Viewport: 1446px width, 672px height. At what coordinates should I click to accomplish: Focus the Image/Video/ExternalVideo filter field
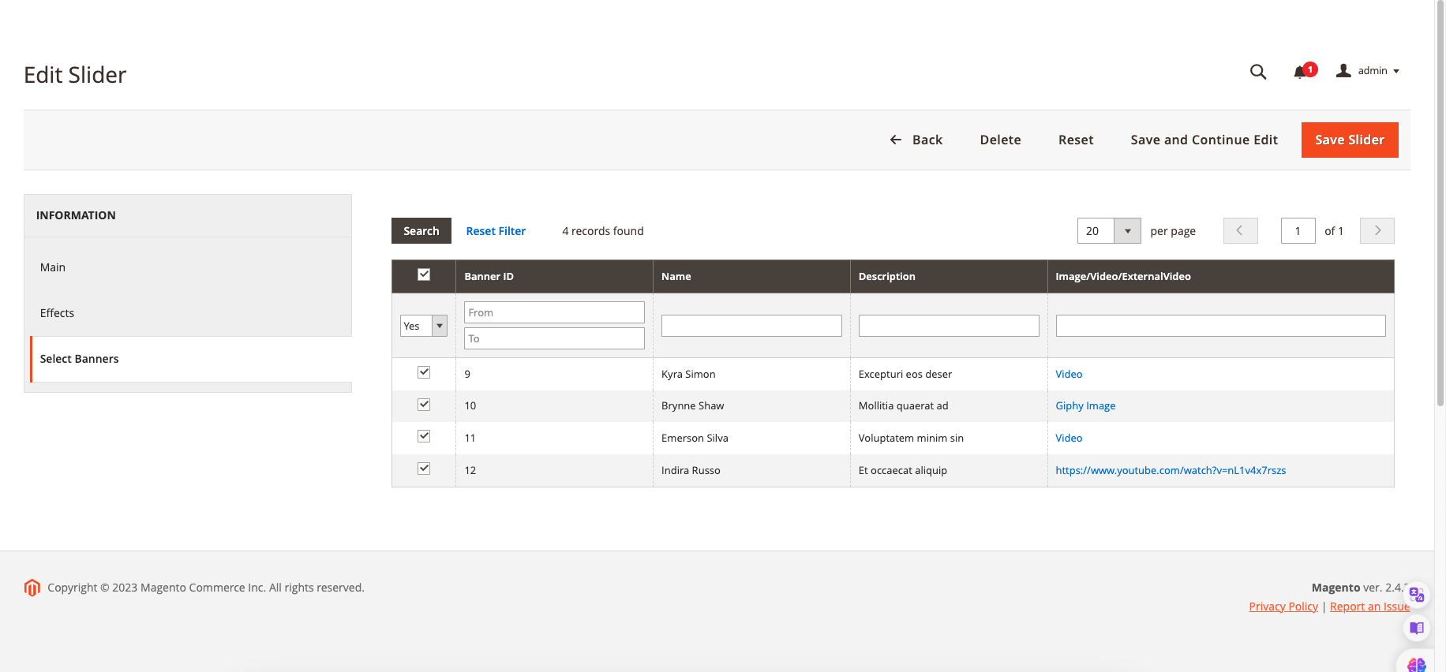coord(1220,326)
